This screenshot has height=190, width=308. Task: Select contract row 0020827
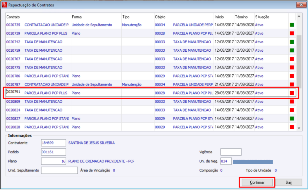[x=151, y=119]
